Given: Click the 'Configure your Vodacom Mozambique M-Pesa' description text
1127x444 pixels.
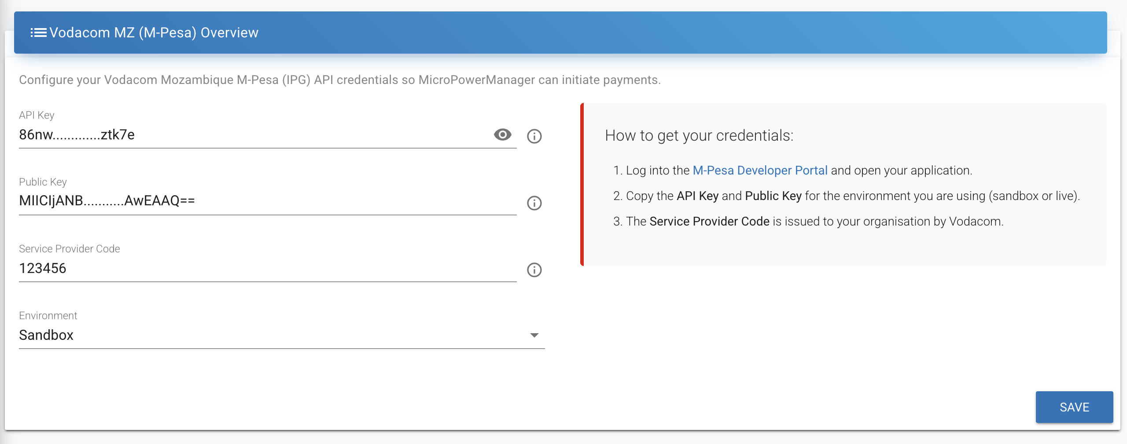Looking at the screenshot, I should (x=340, y=80).
